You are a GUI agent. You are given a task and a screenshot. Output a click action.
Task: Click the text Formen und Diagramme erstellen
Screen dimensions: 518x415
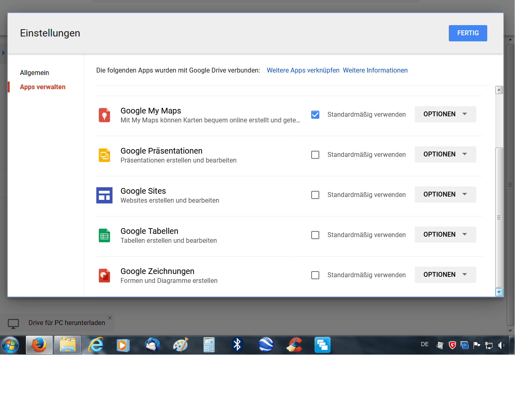coord(169,281)
